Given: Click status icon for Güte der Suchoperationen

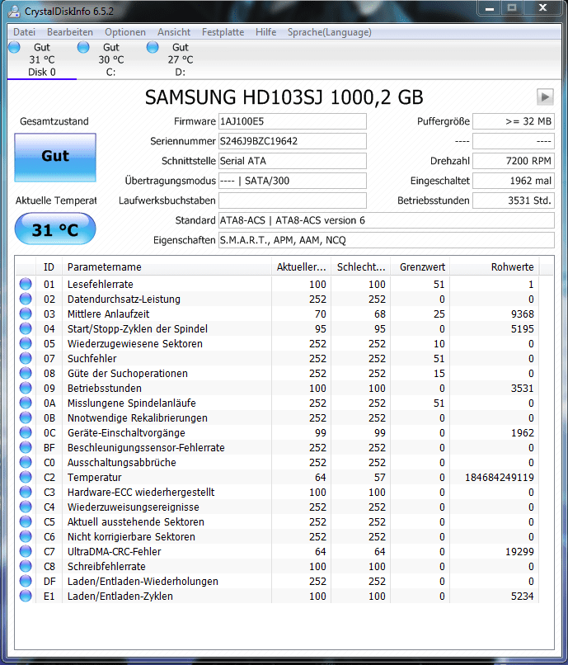Looking at the screenshot, I should (26, 373).
